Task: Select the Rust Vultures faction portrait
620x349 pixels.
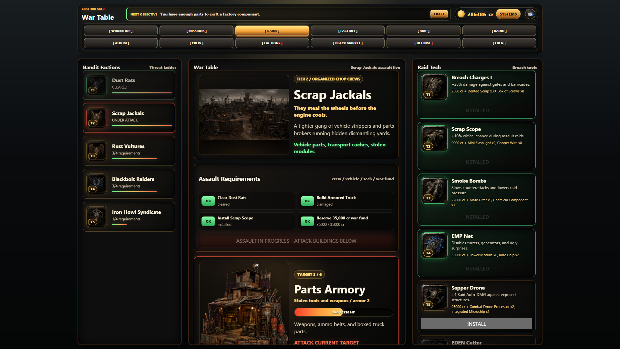Action: click(x=97, y=151)
